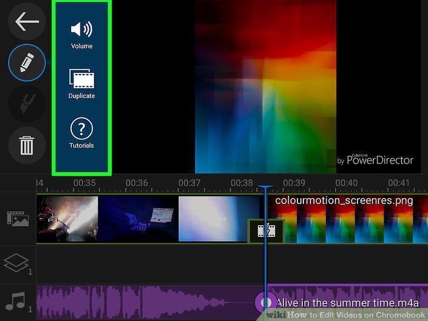Jump to 00:40 on the timeline ruler

[x=346, y=183]
